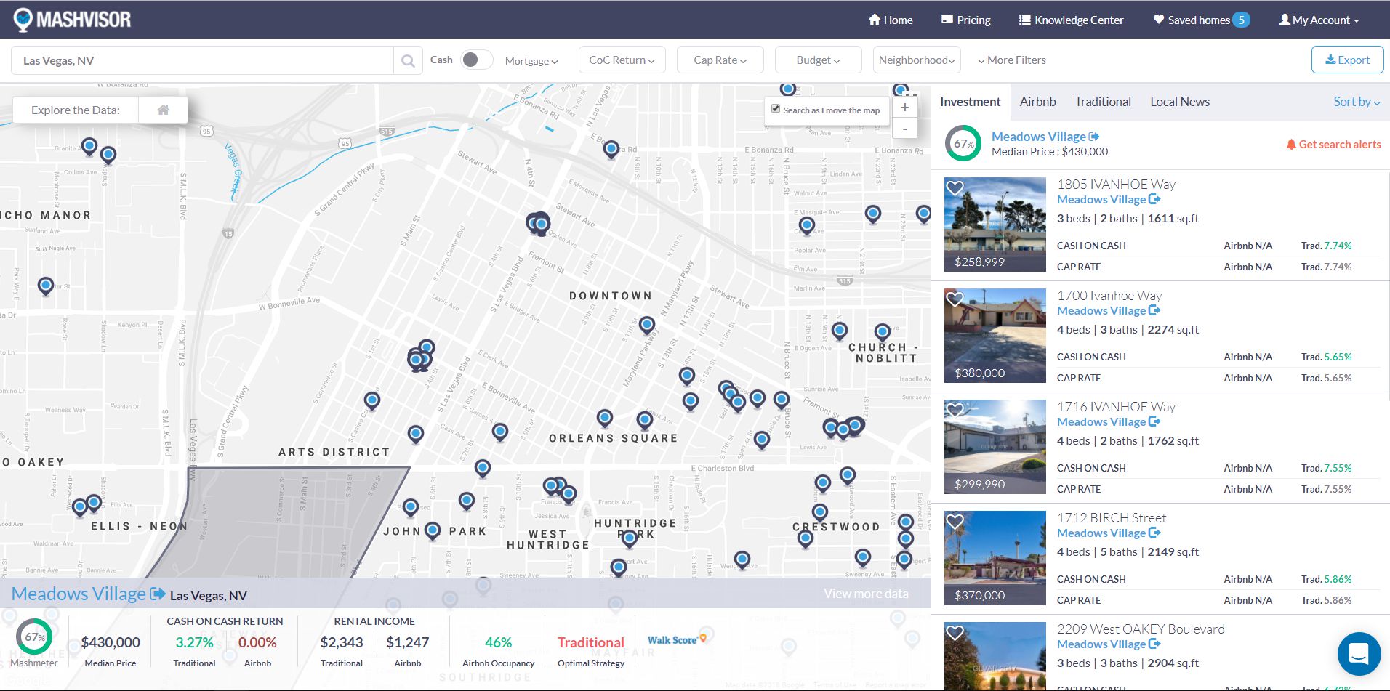Click the 2209 West OAKEY Boulevard title
The height and width of the screenshot is (691, 1390).
(1141, 629)
